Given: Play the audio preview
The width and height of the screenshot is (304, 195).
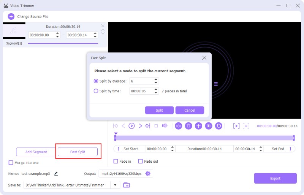Looking at the screenshot, I should tap(131, 126).
